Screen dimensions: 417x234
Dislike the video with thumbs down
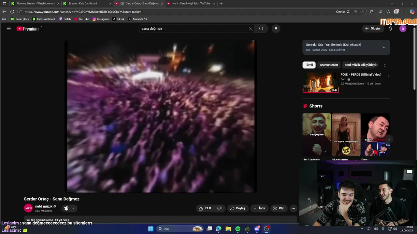click(x=220, y=208)
